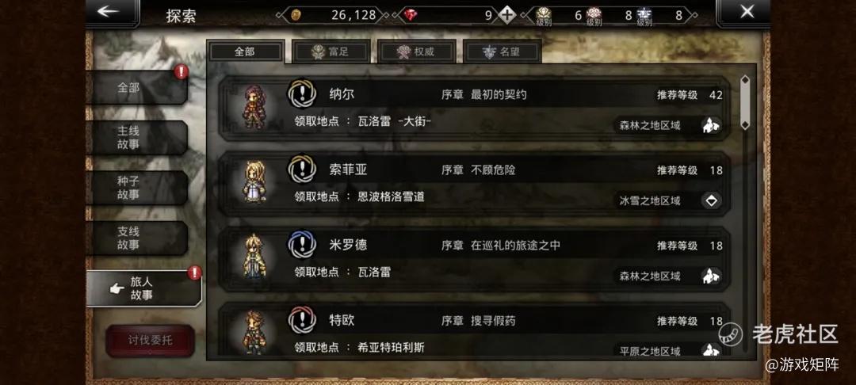Click the snow region diamond icon for 索菲亚
Image resolution: width=856 pixels, height=385 pixels.
(x=711, y=200)
